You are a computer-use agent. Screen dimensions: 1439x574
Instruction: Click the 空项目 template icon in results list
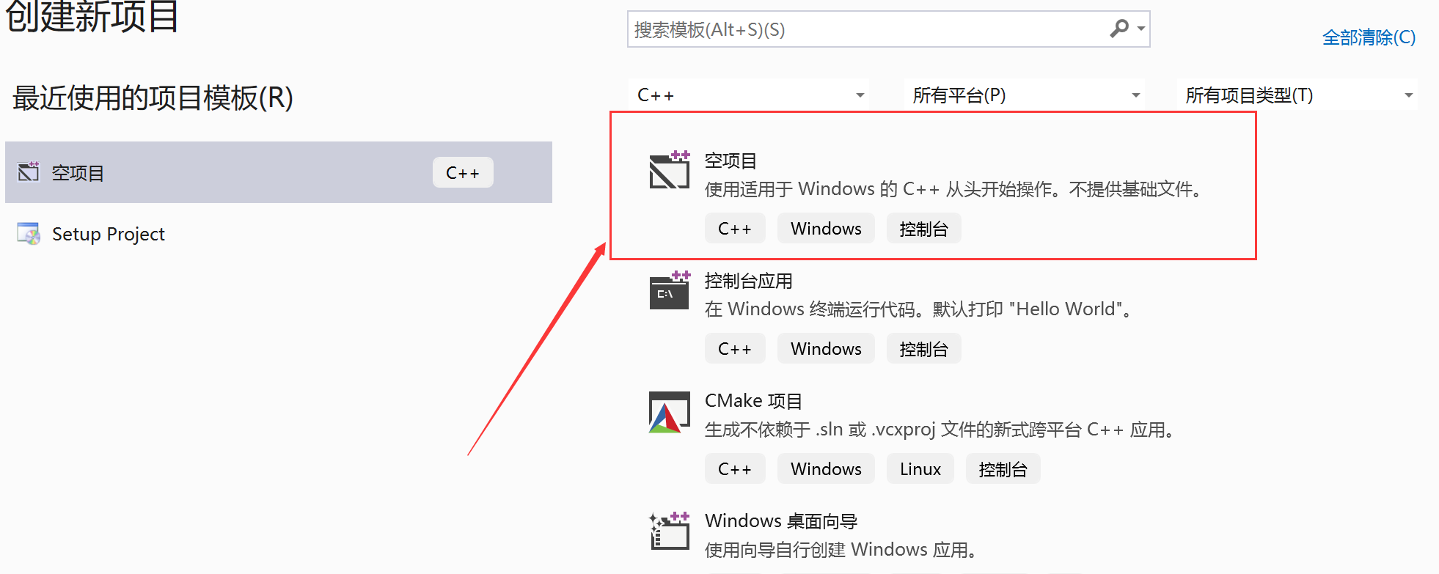[x=670, y=169]
